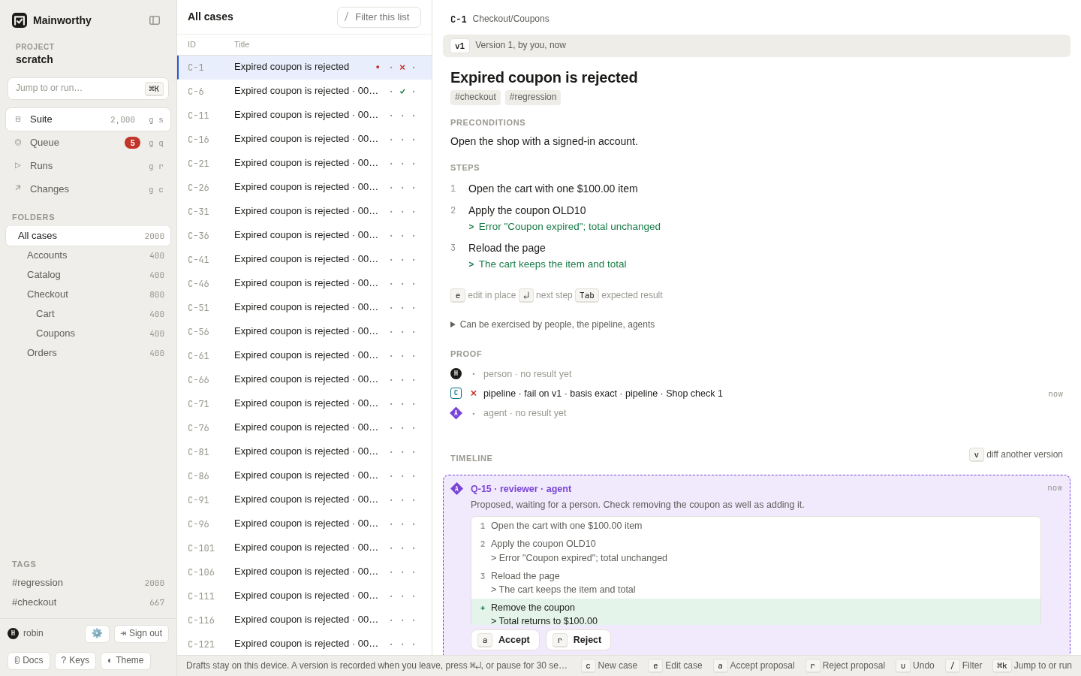
Task: Click Undo in the bottom bar
Action: [915, 665]
